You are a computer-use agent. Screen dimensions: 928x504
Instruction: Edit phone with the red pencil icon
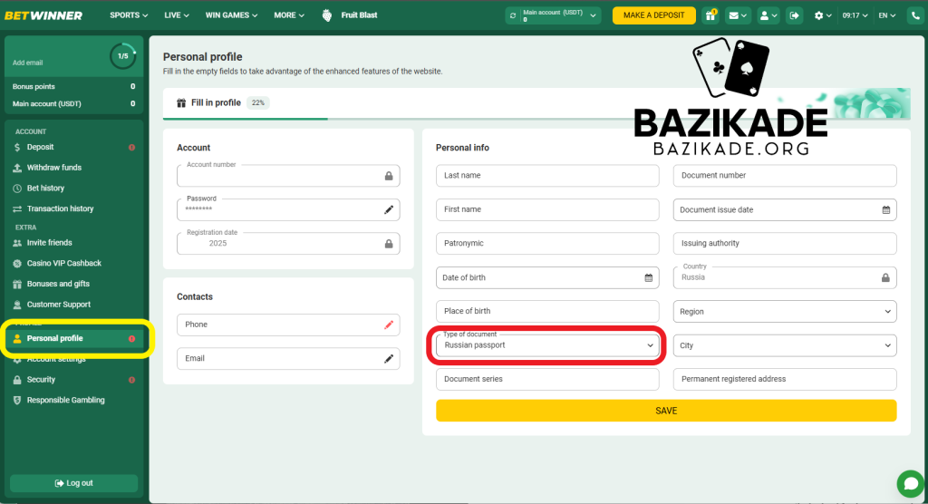(x=388, y=325)
